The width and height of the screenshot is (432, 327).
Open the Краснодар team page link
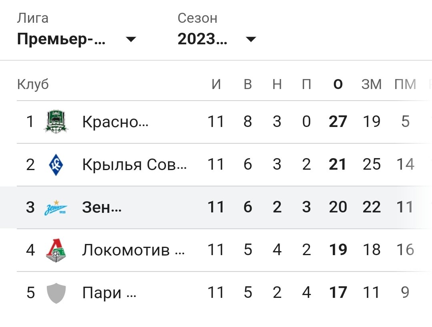(x=116, y=122)
